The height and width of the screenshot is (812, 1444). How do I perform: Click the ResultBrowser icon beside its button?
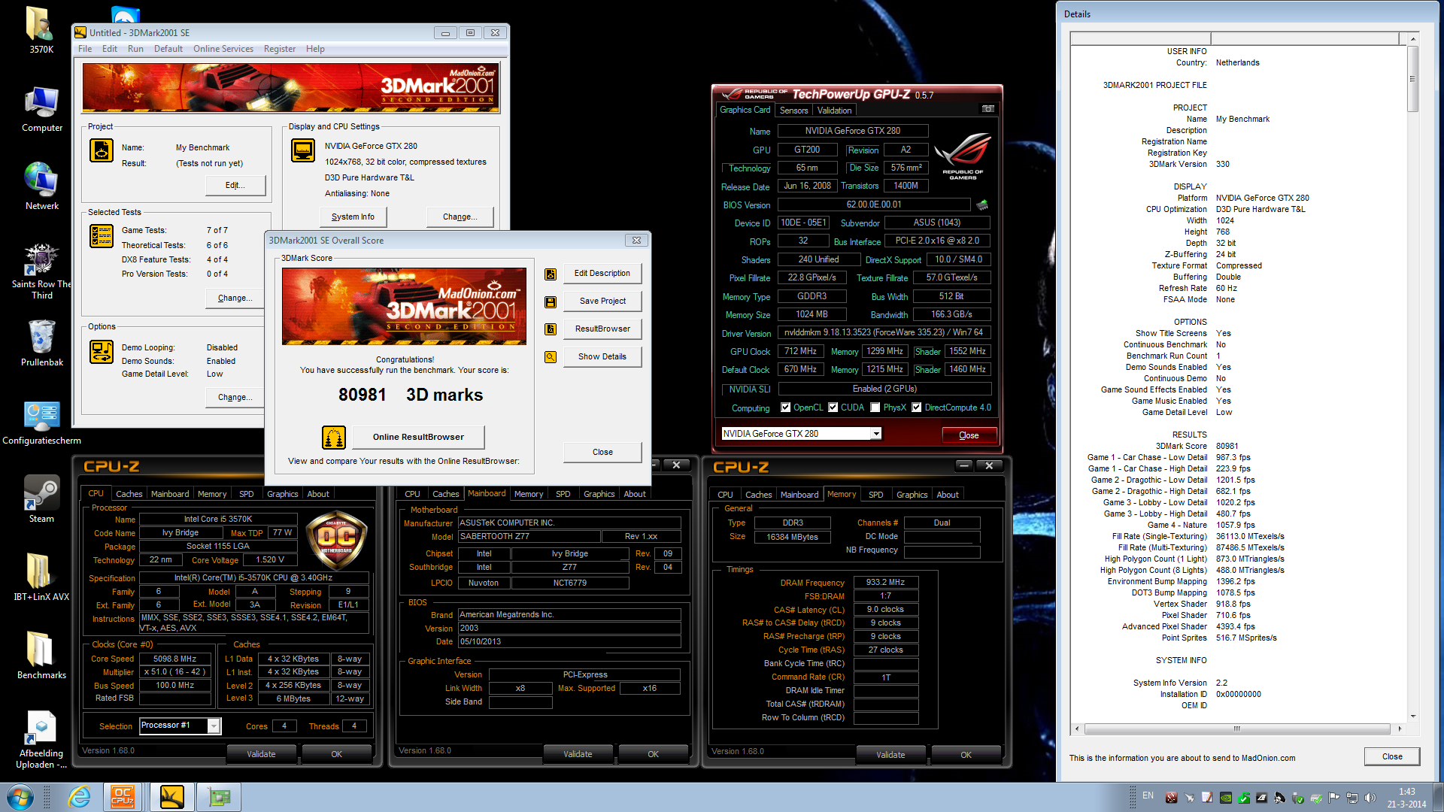tap(551, 329)
